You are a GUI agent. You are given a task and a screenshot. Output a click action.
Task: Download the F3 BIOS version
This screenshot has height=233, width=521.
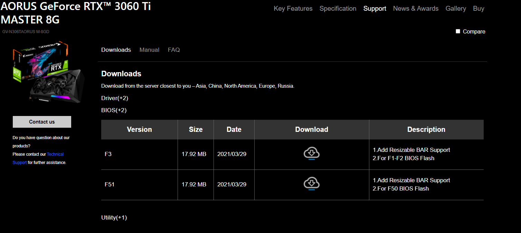[311, 153]
